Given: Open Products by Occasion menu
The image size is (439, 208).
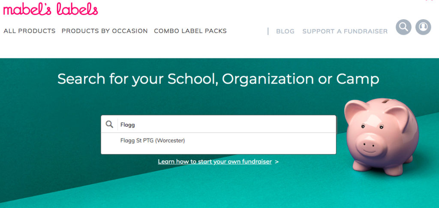Looking at the screenshot, I should click(x=105, y=31).
